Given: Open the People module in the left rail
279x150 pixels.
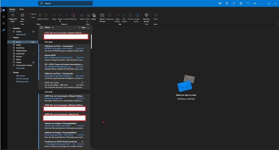Looking at the screenshot, I should click(x=4, y=23).
